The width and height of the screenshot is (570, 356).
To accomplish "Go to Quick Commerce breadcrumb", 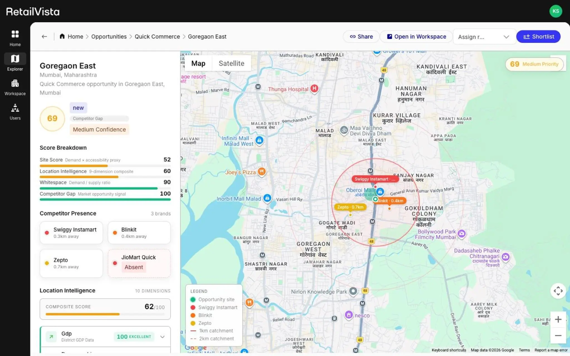I will tap(157, 36).
